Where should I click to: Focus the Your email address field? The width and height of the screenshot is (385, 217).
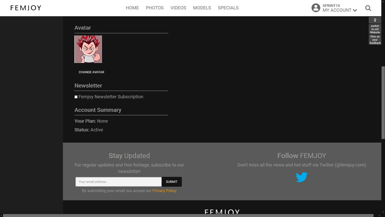pyautogui.click(x=119, y=182)
